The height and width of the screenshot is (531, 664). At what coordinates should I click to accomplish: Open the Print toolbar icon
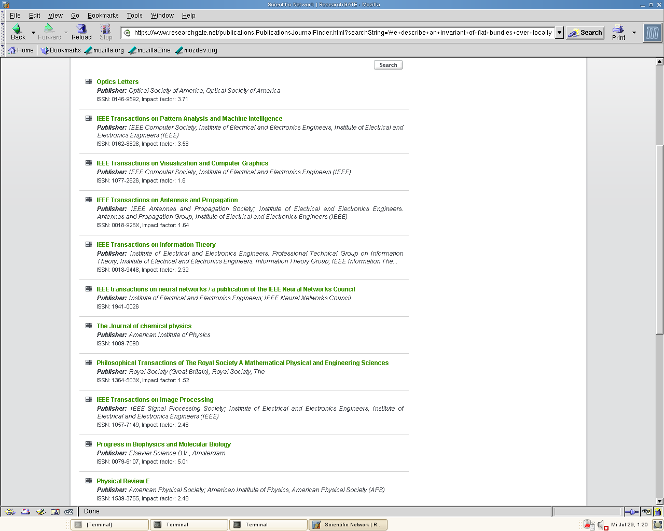tap(617, 32)
